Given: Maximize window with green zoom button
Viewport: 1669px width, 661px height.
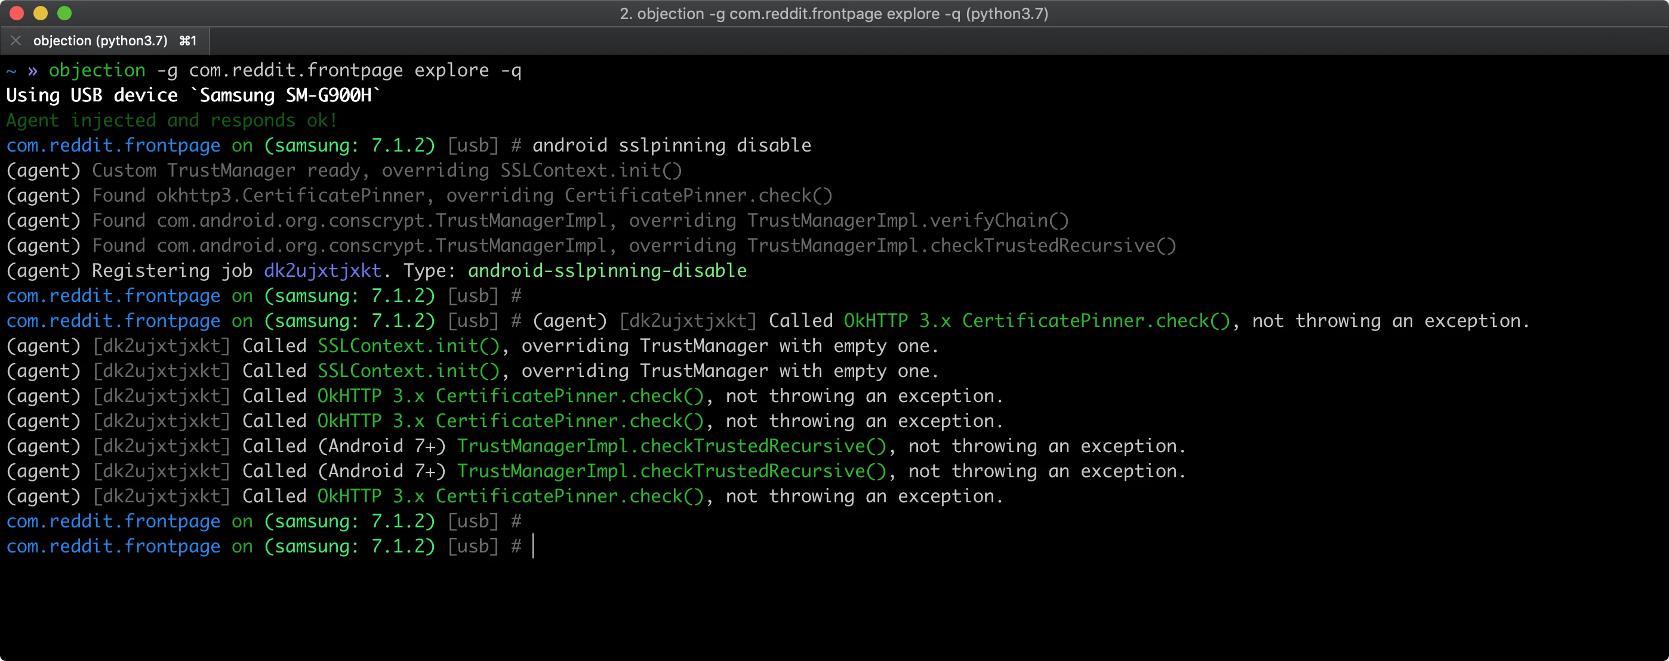Looking at the screenshot, I should pyautogui.click(x=64, y=13).
